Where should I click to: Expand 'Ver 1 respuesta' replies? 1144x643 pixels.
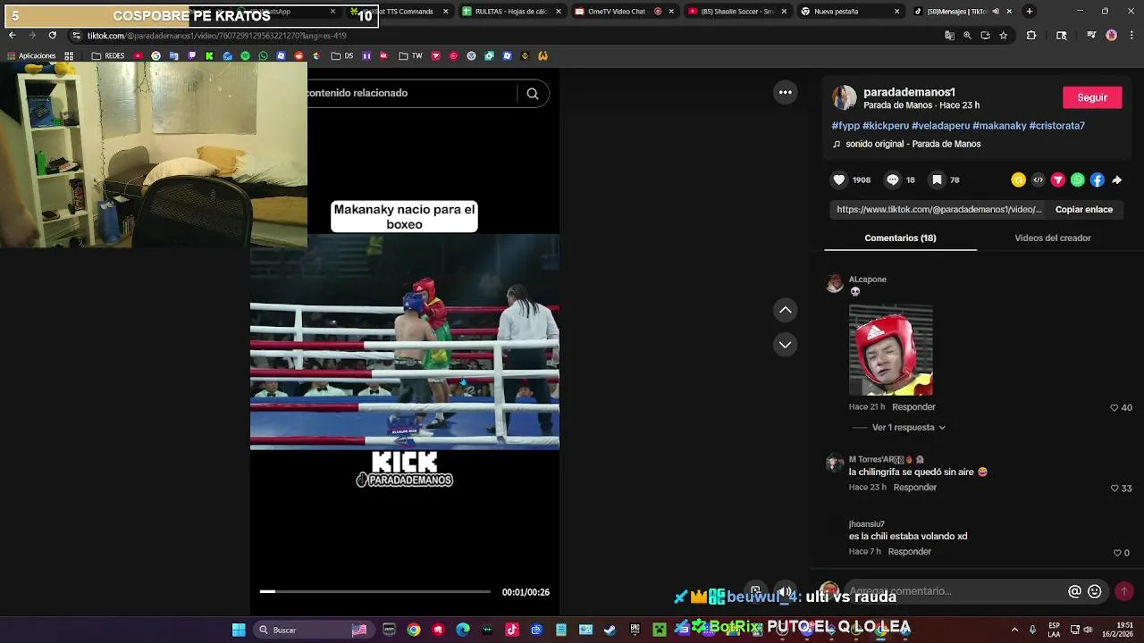click(908, 428)
